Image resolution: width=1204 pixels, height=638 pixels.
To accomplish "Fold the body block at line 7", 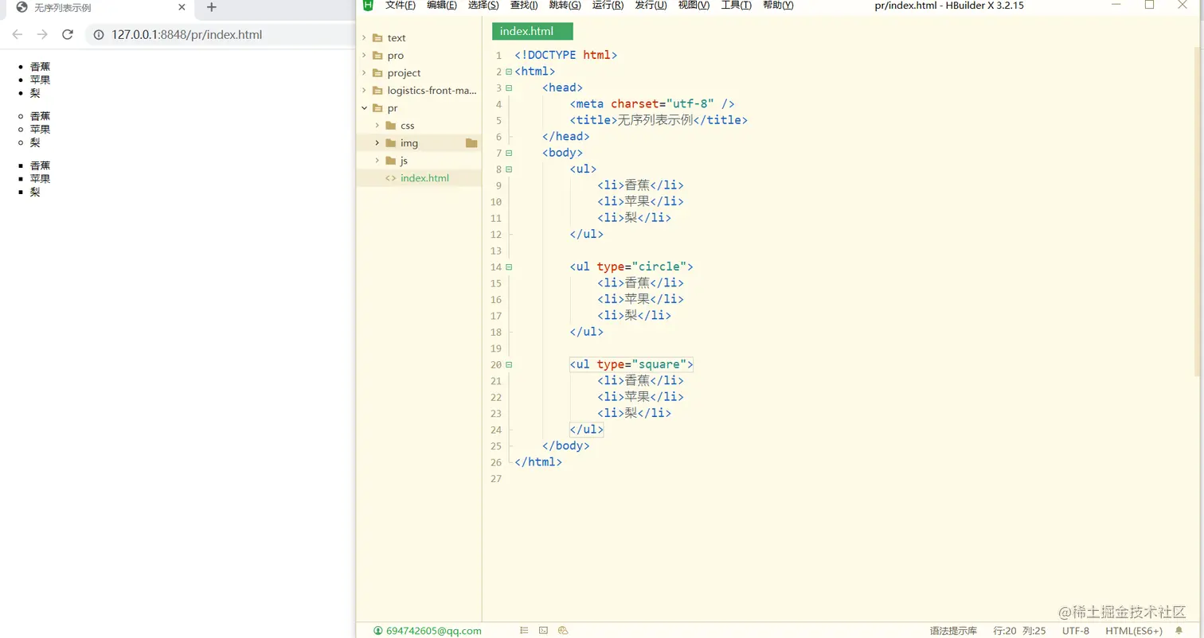I will 509,153.
